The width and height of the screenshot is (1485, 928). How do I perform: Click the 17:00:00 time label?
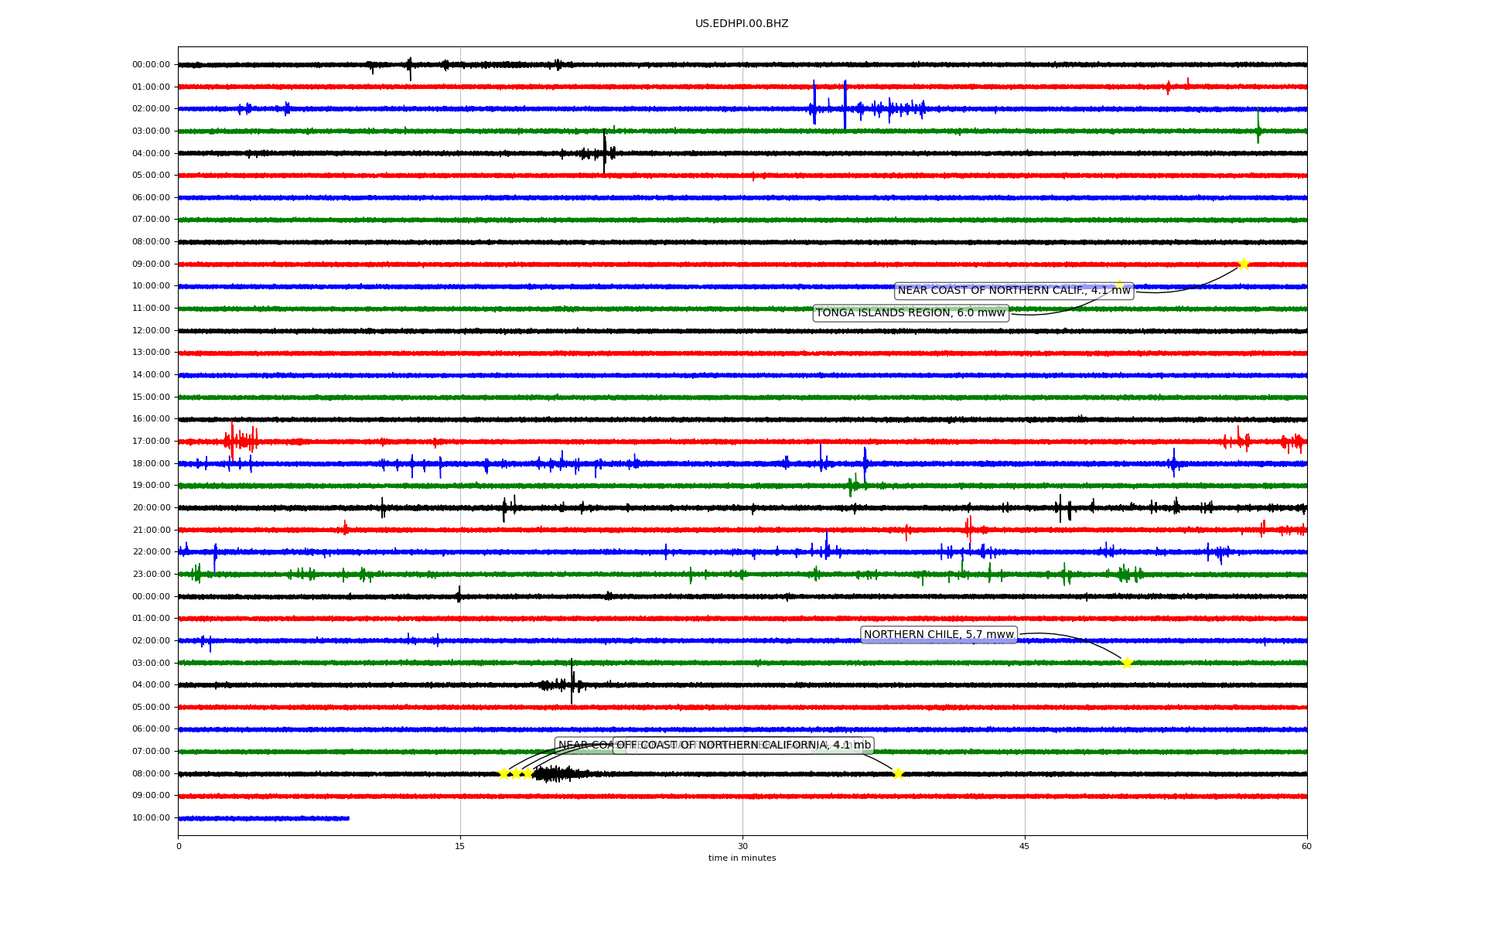point(151,442)
